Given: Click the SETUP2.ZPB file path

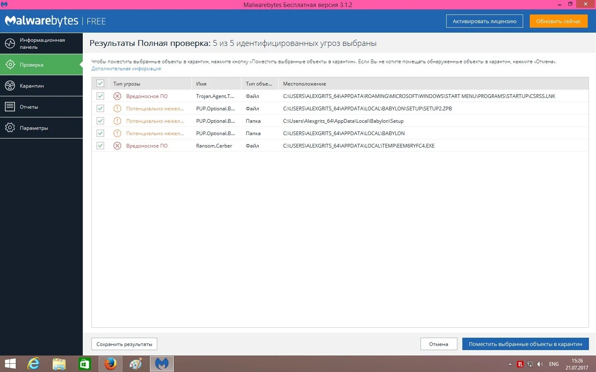Looking at the screenshot, I should 368,108.
